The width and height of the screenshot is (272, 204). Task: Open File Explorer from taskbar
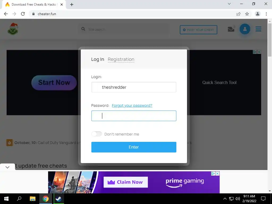(x=32, y=199)
